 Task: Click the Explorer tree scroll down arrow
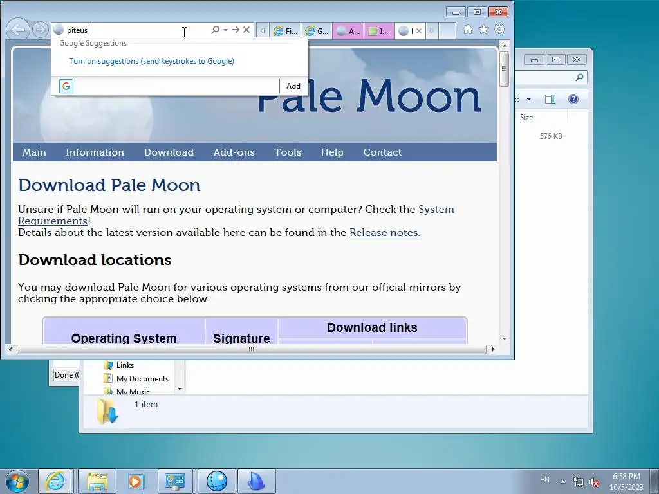(x=180, y=389)
